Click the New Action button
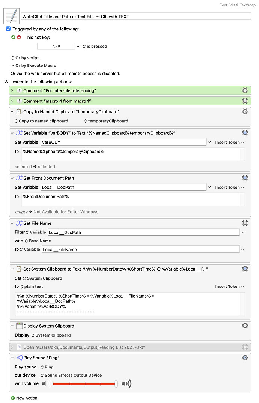The height and width of the screenshot is (403, 259). 24,398
